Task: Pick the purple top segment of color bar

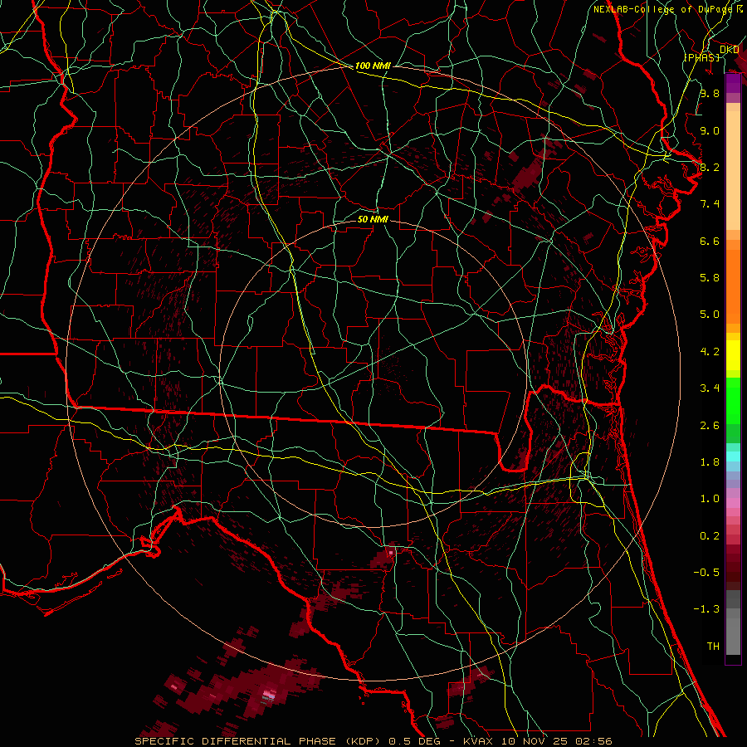Action: tap(733, 84)
